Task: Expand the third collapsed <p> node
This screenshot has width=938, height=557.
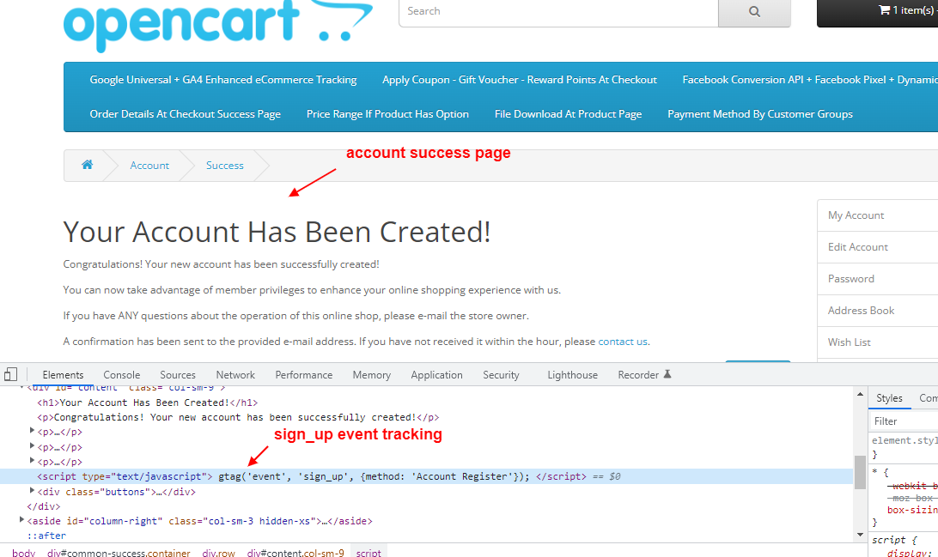Action: (33, 461)
